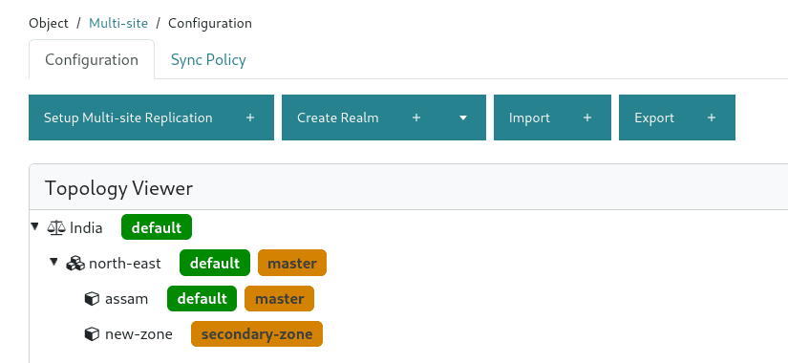Select the Configuration tab
The height and width of the screenshot is (363, 788).
(92, 60)
